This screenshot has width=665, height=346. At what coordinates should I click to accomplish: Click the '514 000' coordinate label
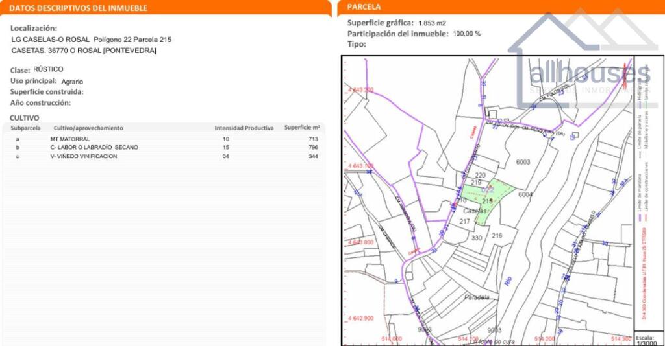tap(392, 339)
